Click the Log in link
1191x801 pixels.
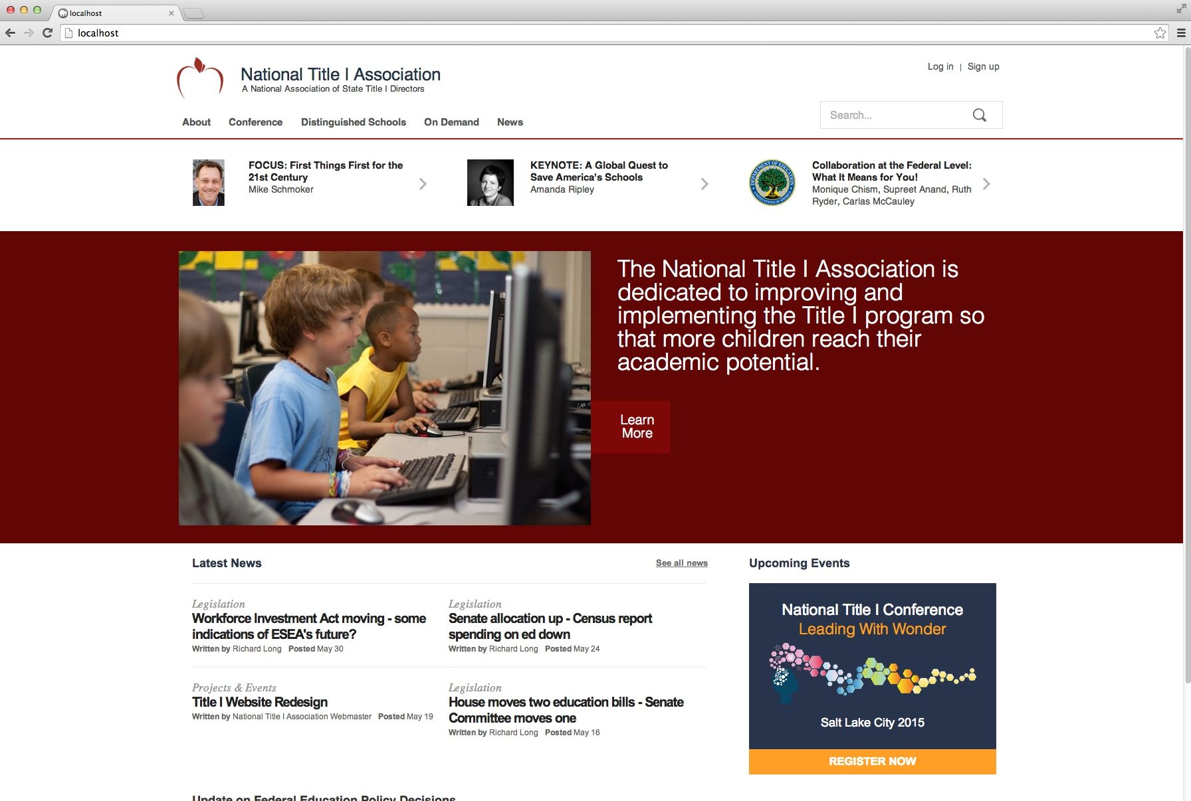pos(940,66)
